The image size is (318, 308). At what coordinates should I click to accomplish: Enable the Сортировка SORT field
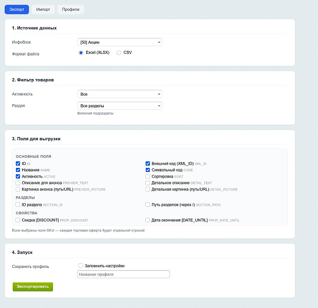pos(147,177)
